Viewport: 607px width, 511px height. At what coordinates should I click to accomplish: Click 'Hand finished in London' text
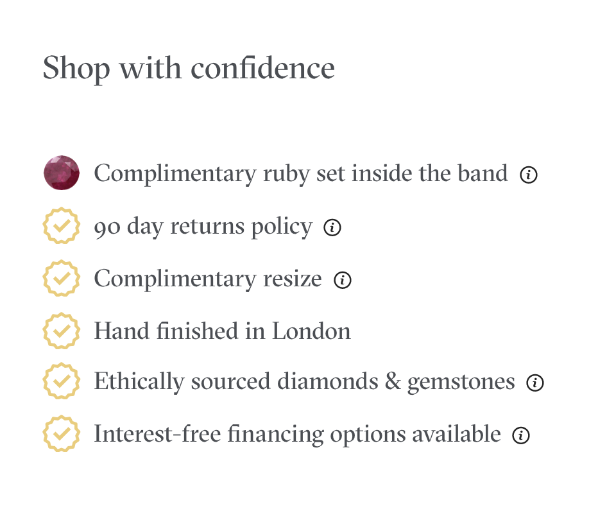click(223, 331)
